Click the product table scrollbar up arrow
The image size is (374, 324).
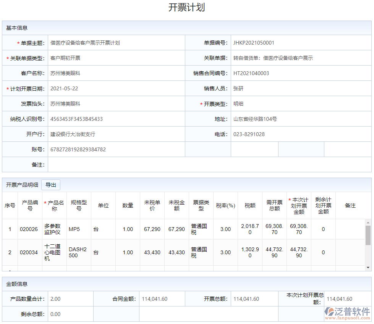click(368, 222)
